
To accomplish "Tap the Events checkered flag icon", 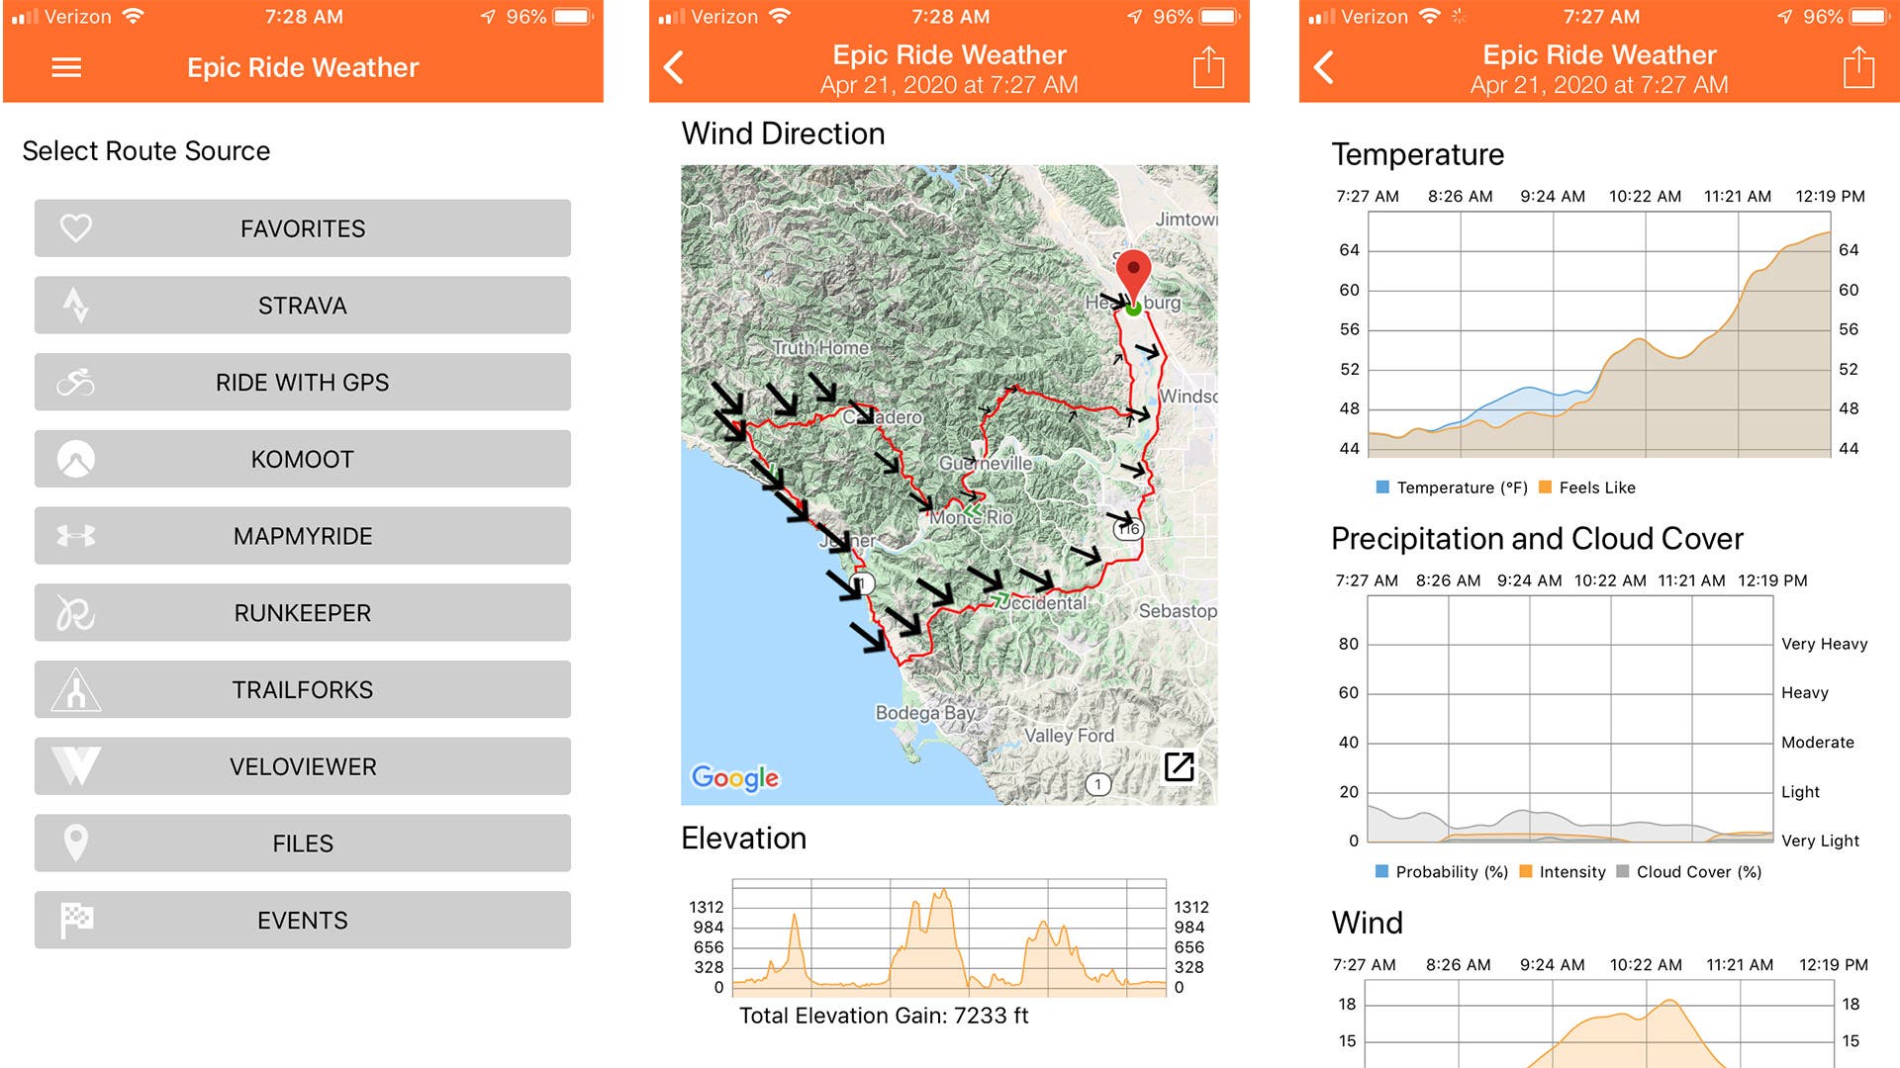I will point(76,921).
